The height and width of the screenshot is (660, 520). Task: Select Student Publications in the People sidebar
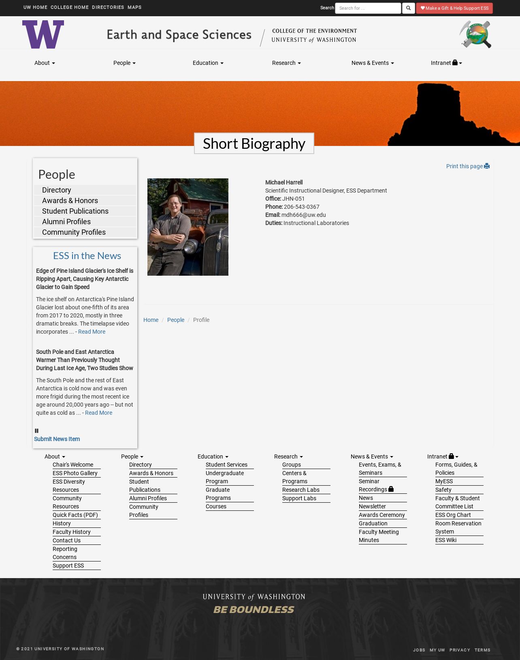click(85, 211)
